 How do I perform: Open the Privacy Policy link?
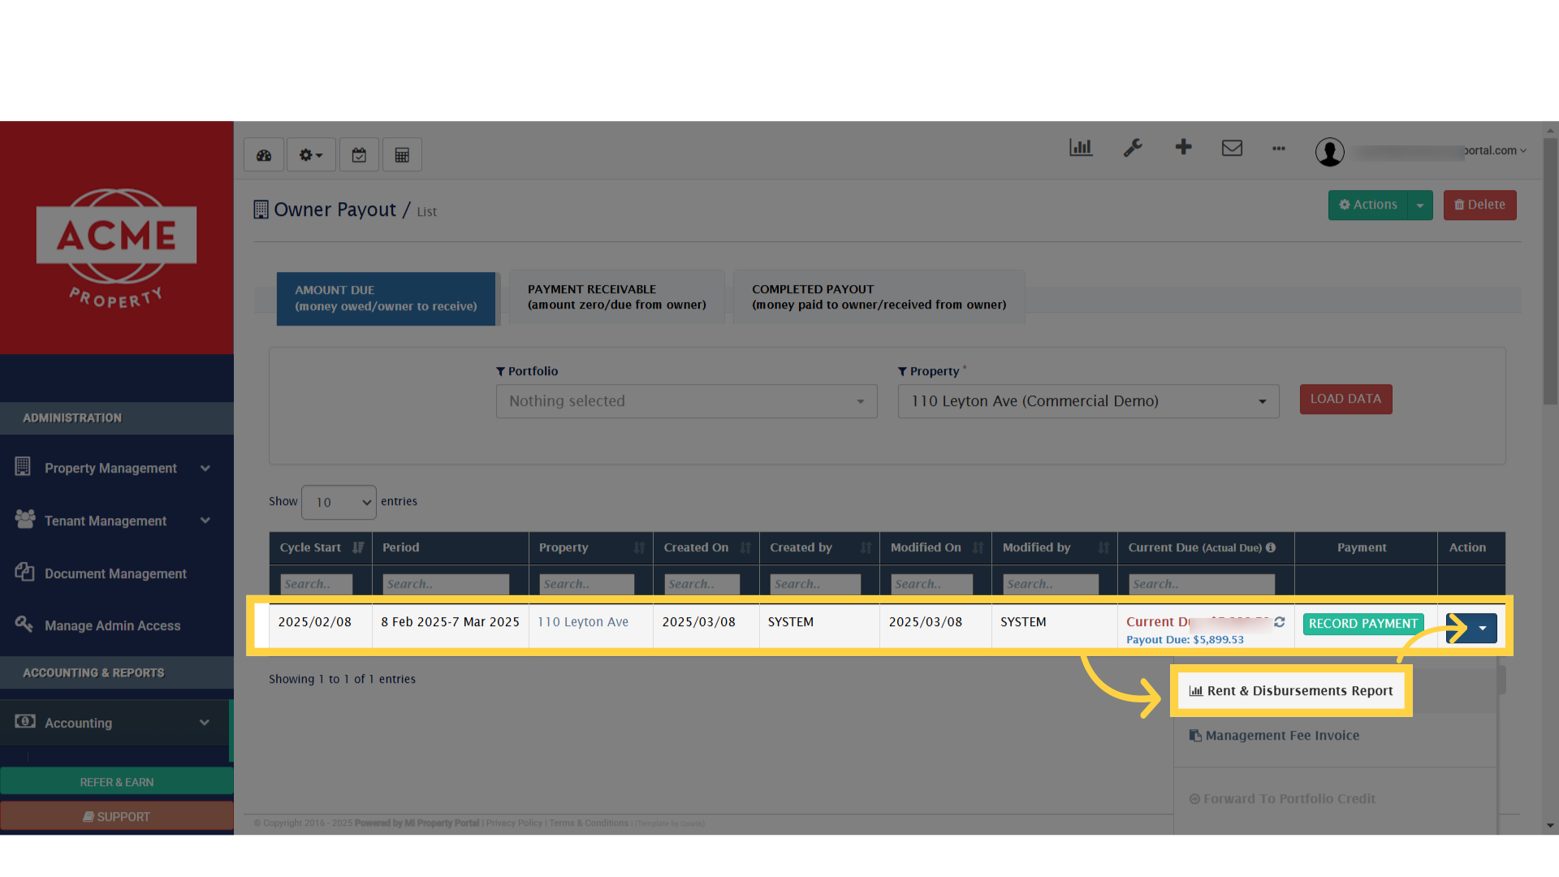pos(514,823)
